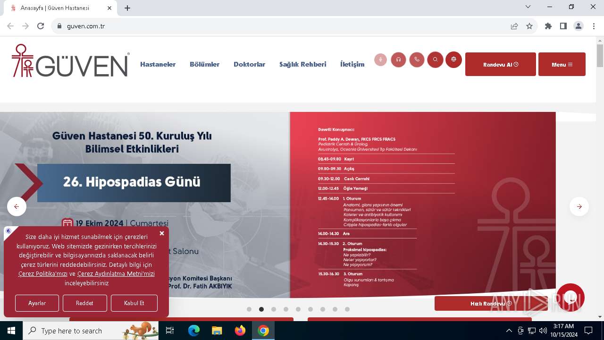Open File Explorer from taskbar
Image resolution: width=604 pixels, height=340 pixels.
217,331
